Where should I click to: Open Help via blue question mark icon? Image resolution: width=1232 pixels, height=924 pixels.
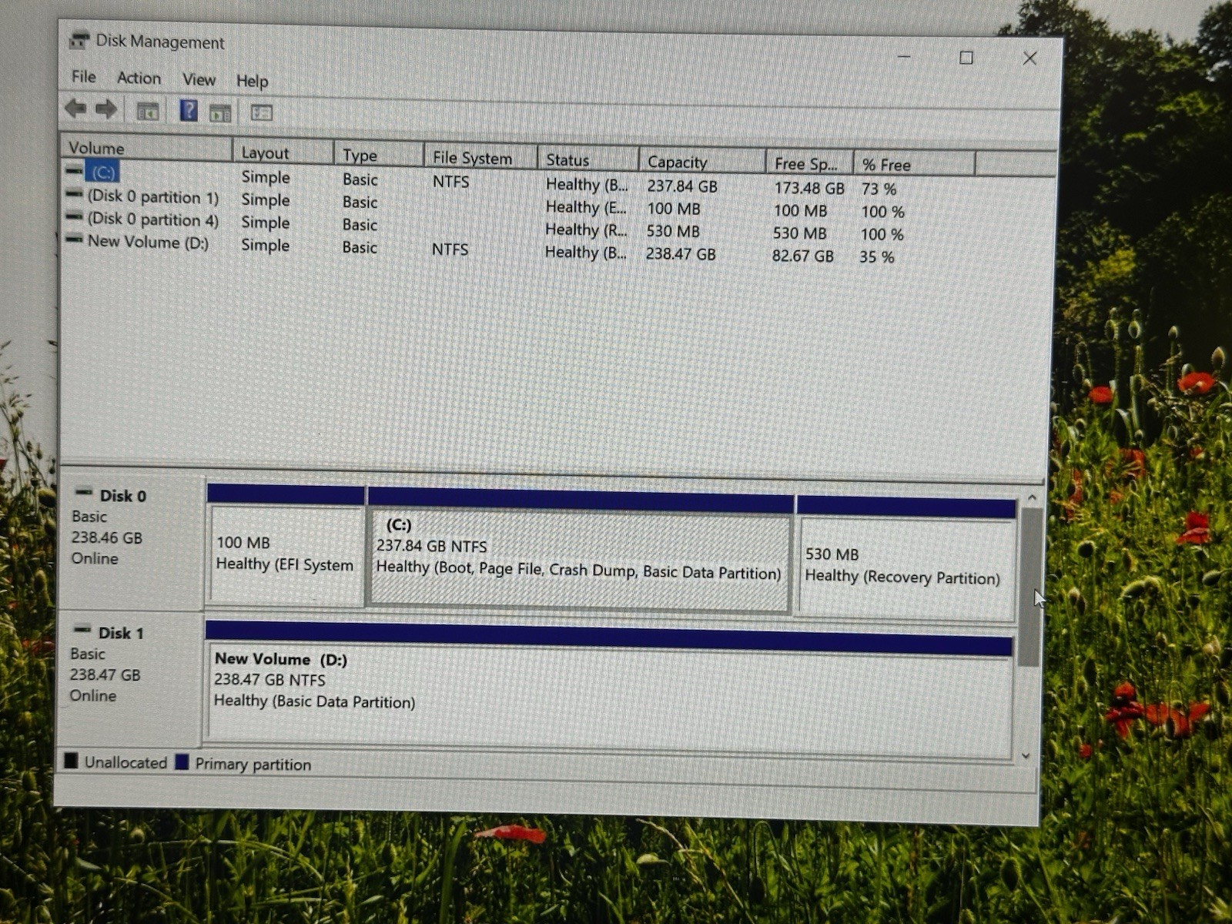[x=189, y=111]
